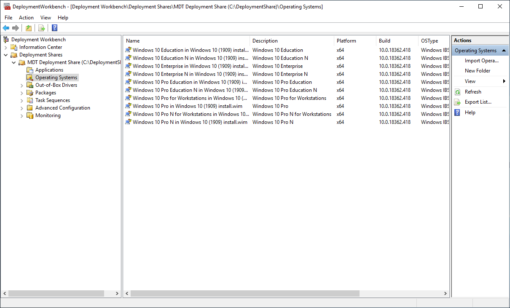Open the File menu
The width and height of the screenshot is (510, 308).
click(x=8, y=18)
